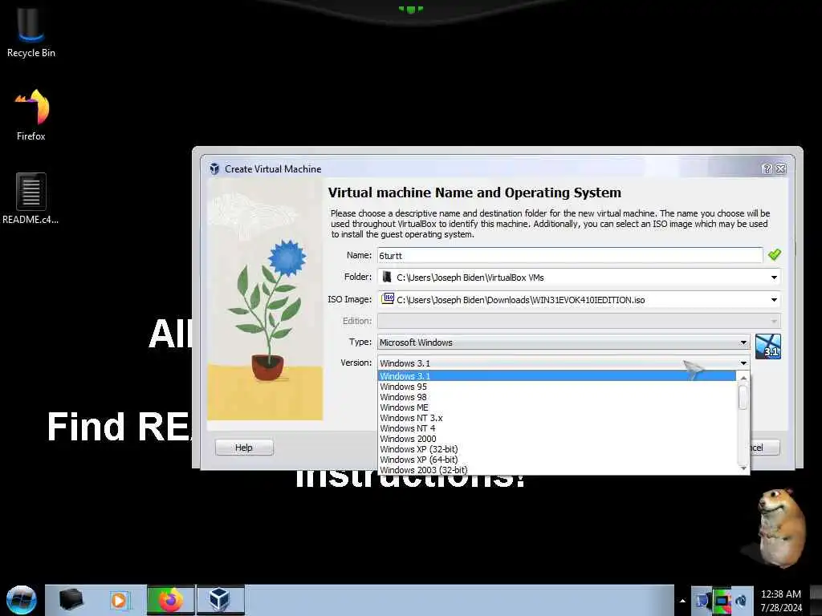822x616 pixels.
Task: Show hidden system tray icons
Action: point(682,601)
